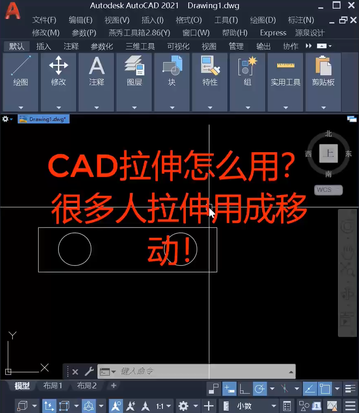The image size is (359, 413).
Task: Toggle dynamic UCS in status bar
Action: click(x=49, y=406)
